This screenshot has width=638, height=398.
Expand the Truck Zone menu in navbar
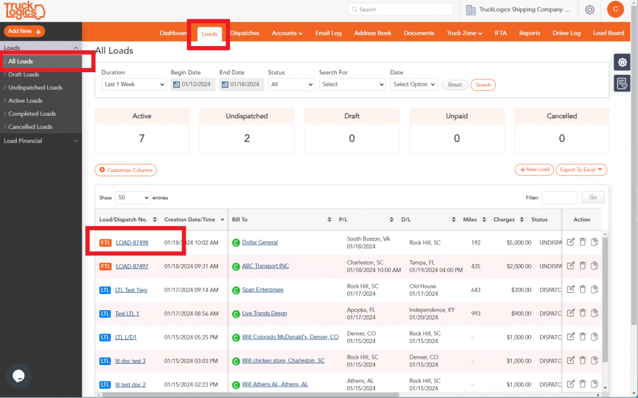click(464, 33)
